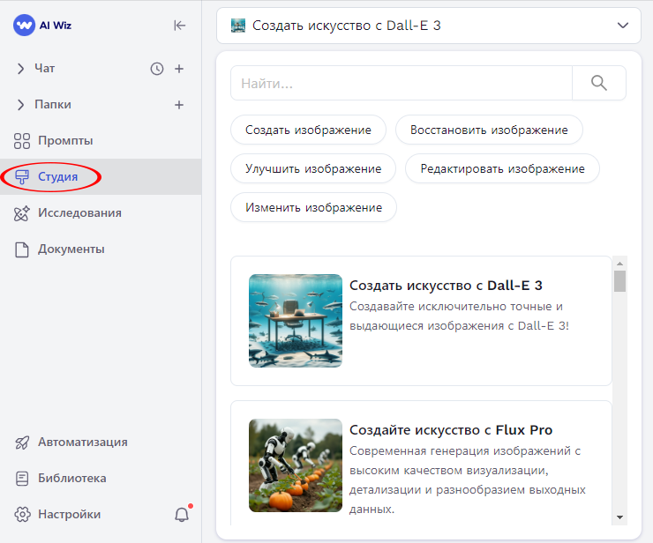This screenshot has height=543, width=653.
Task: Expand the Чат section chevron
Action: click(21, 69)
